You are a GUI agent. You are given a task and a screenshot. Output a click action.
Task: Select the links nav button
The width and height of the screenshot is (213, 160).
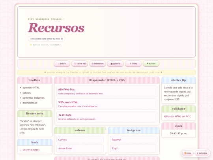tap(133, 64)
